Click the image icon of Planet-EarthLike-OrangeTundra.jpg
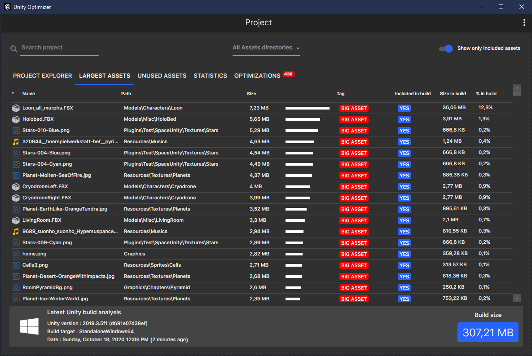 click(16, 209)
